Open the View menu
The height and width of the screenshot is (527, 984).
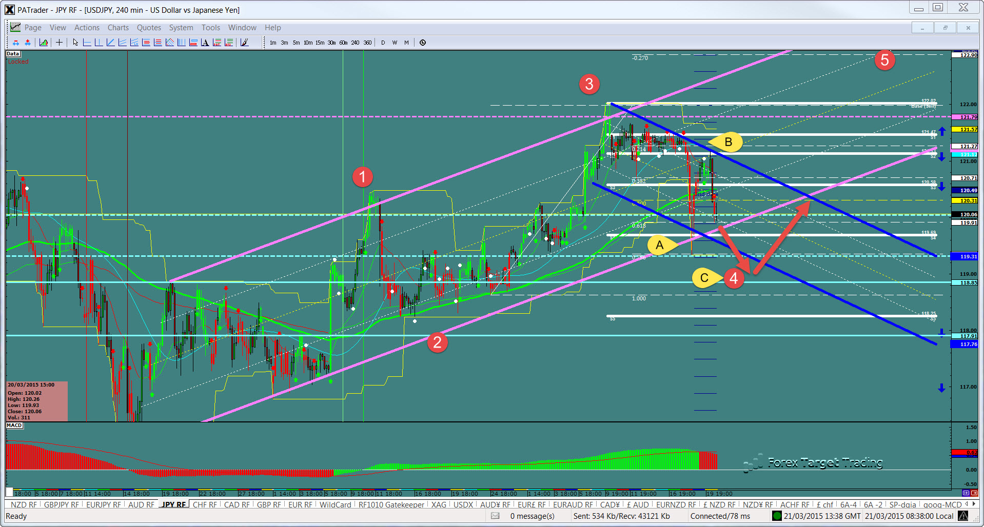click(57, 28)
